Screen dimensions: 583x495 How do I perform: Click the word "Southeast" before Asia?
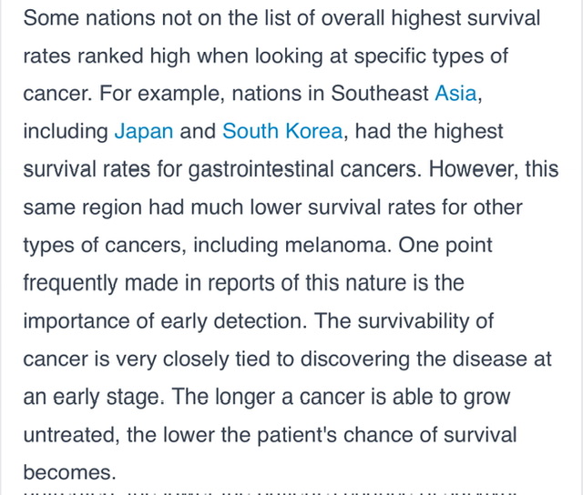point(380,94)
